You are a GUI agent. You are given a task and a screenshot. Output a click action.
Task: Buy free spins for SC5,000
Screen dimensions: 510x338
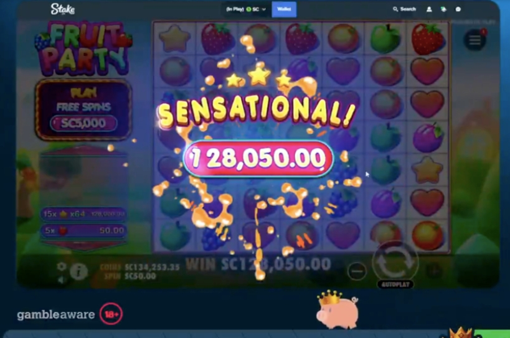83,123
